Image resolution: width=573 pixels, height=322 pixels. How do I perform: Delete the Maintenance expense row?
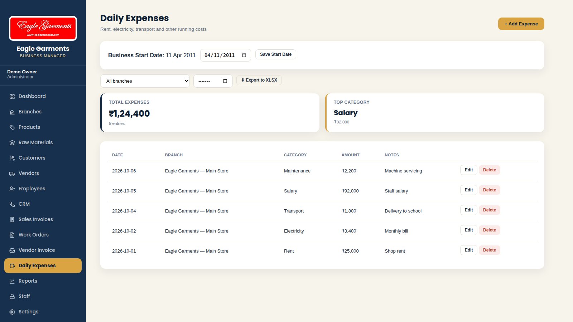(490, 170)
